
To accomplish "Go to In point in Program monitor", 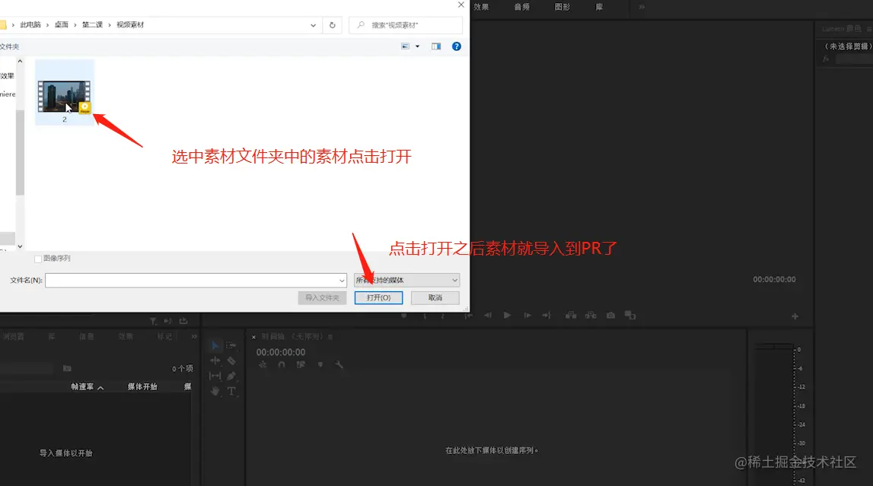I will pyautogui.click(x=468, y=316).
